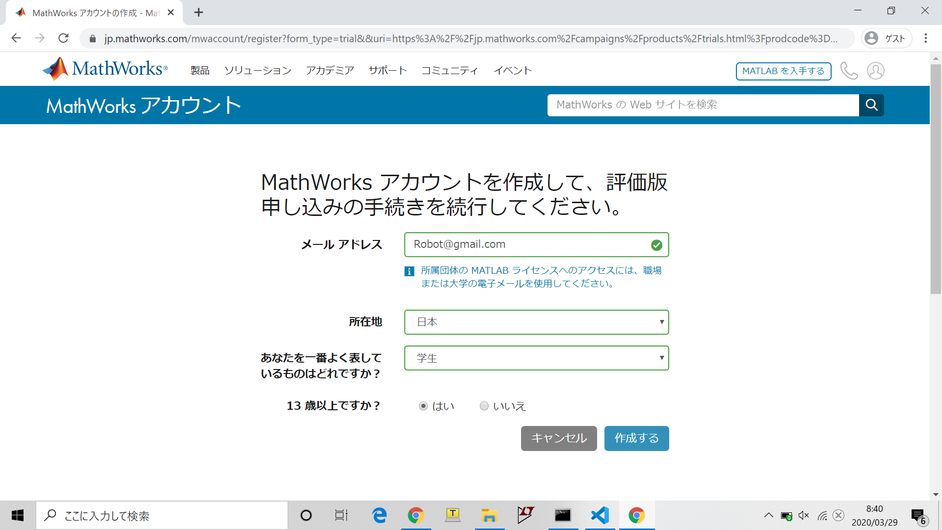Open the イベント menu
This screenshot has width=942, height=530.
point(513,71)
